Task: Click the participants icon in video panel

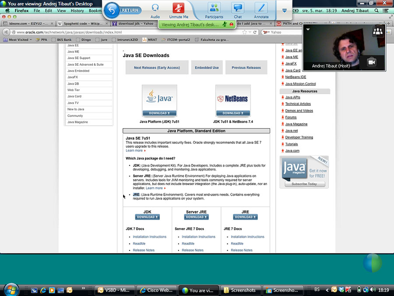Action: 377,31
